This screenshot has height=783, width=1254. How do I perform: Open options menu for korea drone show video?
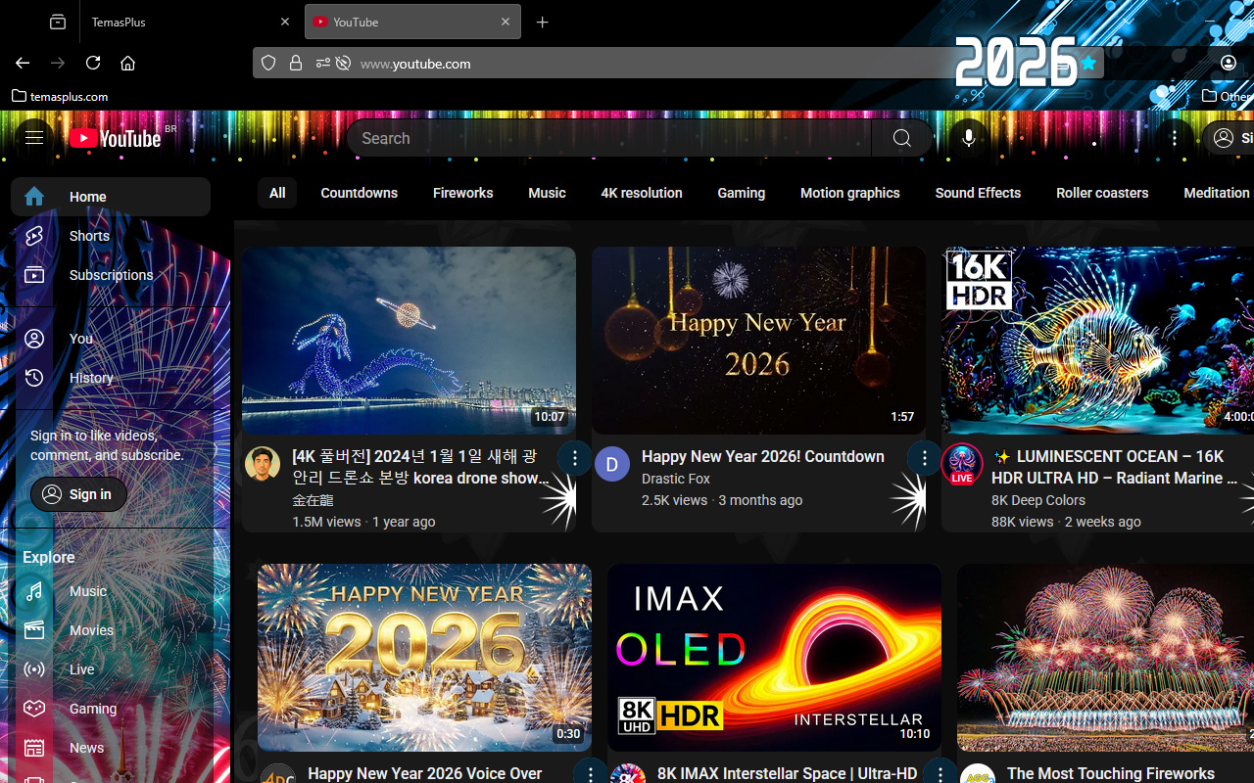[575, 458]
